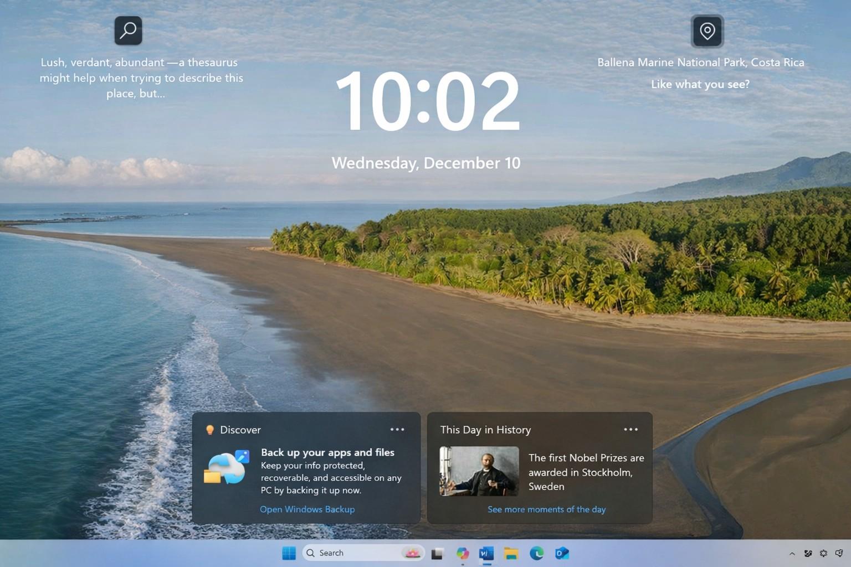
Task: Click the location pin icon for Ballena park
Action: [707, 31]
